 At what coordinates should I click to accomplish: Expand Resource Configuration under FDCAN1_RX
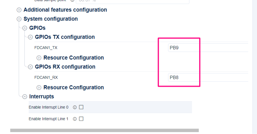coord(39,88)
